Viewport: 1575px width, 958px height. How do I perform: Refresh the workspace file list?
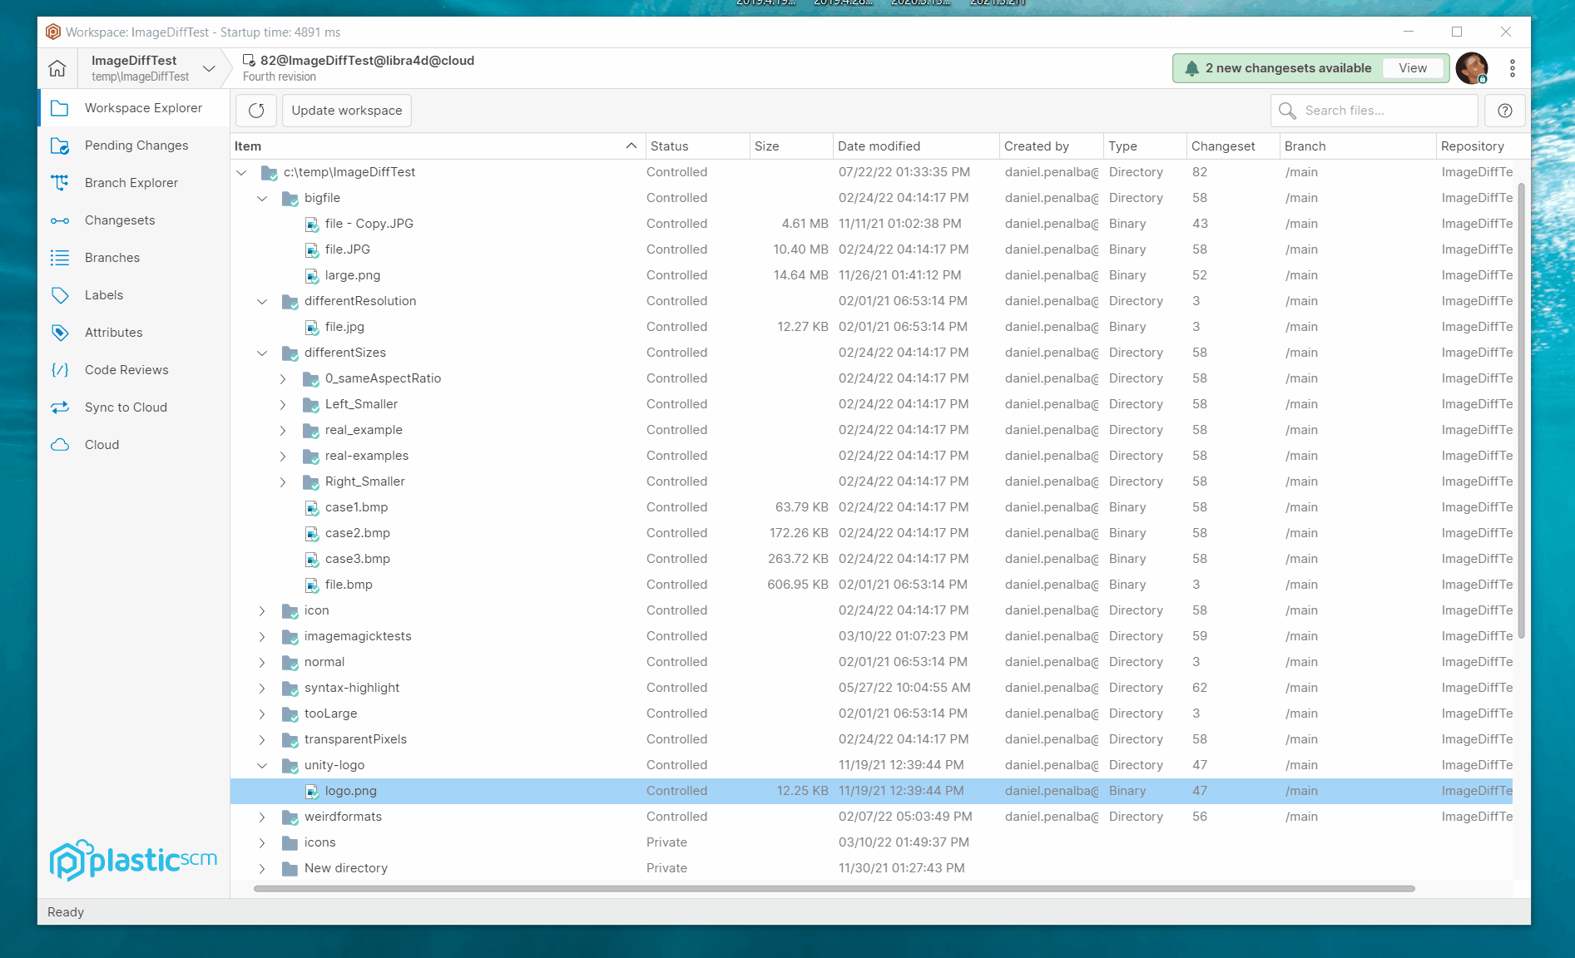click(255, 110)
